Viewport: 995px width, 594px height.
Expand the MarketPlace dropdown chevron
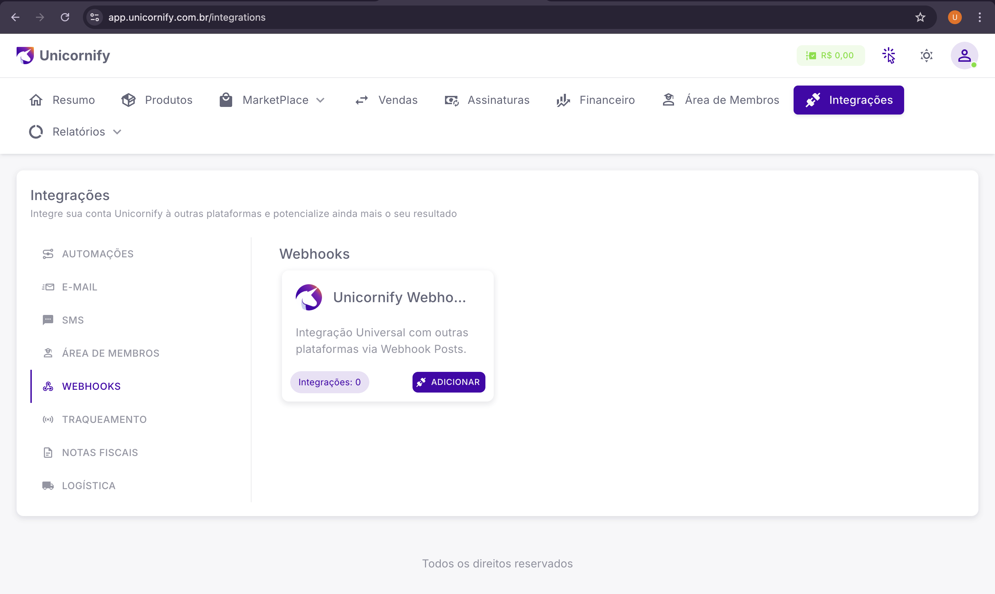click(x=320, y=100)
